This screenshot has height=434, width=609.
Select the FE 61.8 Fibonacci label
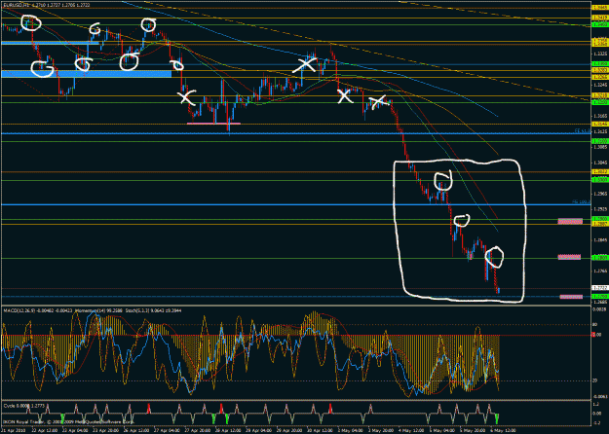583,131
